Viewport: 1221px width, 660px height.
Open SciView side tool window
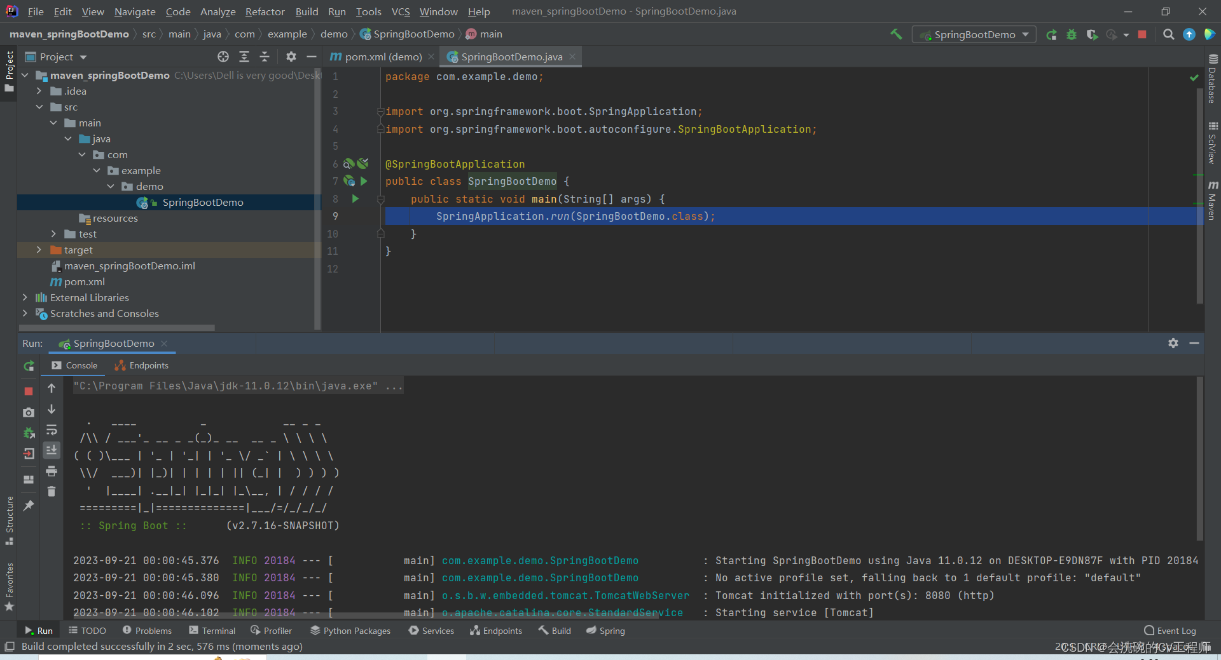(x=1213, y=143)
